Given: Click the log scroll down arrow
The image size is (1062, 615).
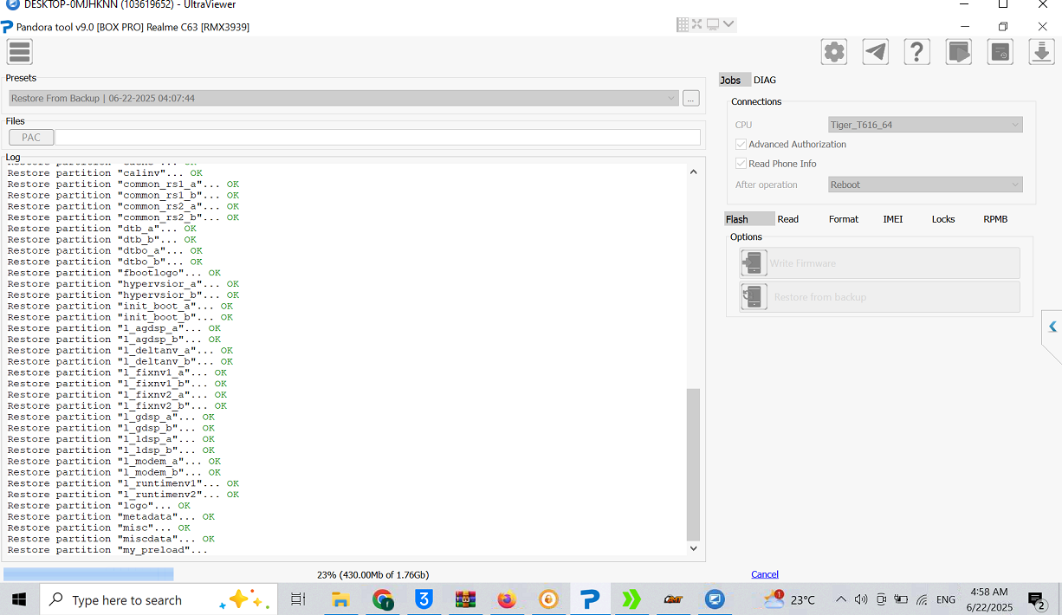Looking at the screenshot, I should (693, 548).
